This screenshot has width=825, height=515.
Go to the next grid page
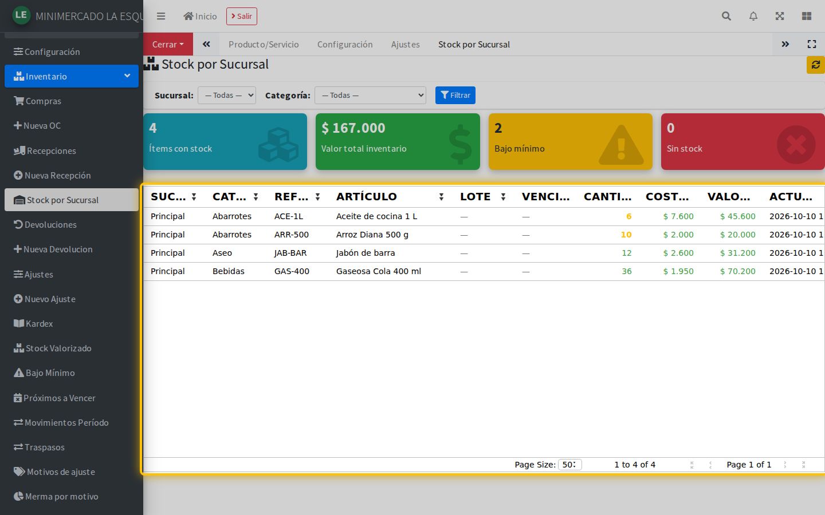[x=785, y=465]
